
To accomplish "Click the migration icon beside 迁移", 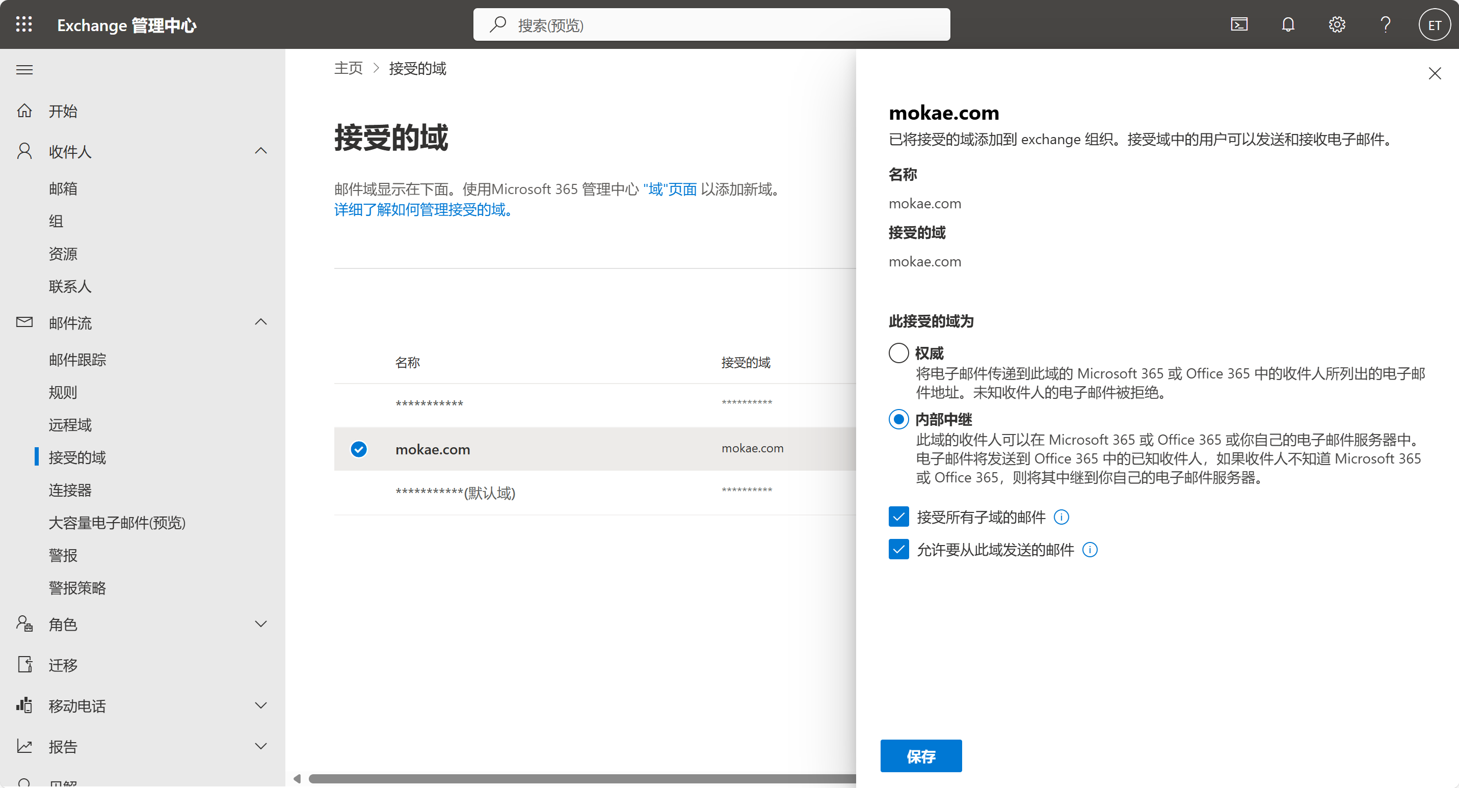I will tap(24, 665).
